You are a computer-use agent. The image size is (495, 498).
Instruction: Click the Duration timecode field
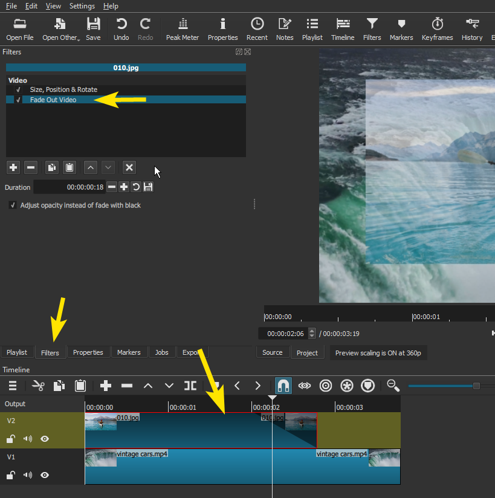click(70, 187)
